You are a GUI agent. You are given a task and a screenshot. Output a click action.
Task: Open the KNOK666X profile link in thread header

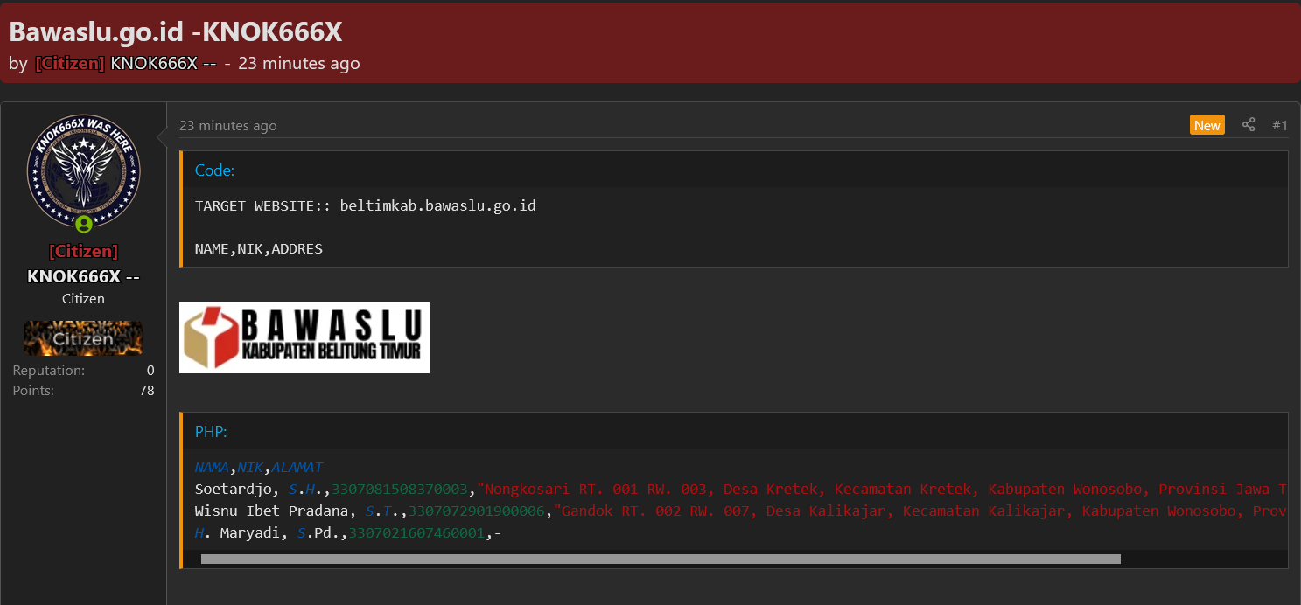point(164,63)
